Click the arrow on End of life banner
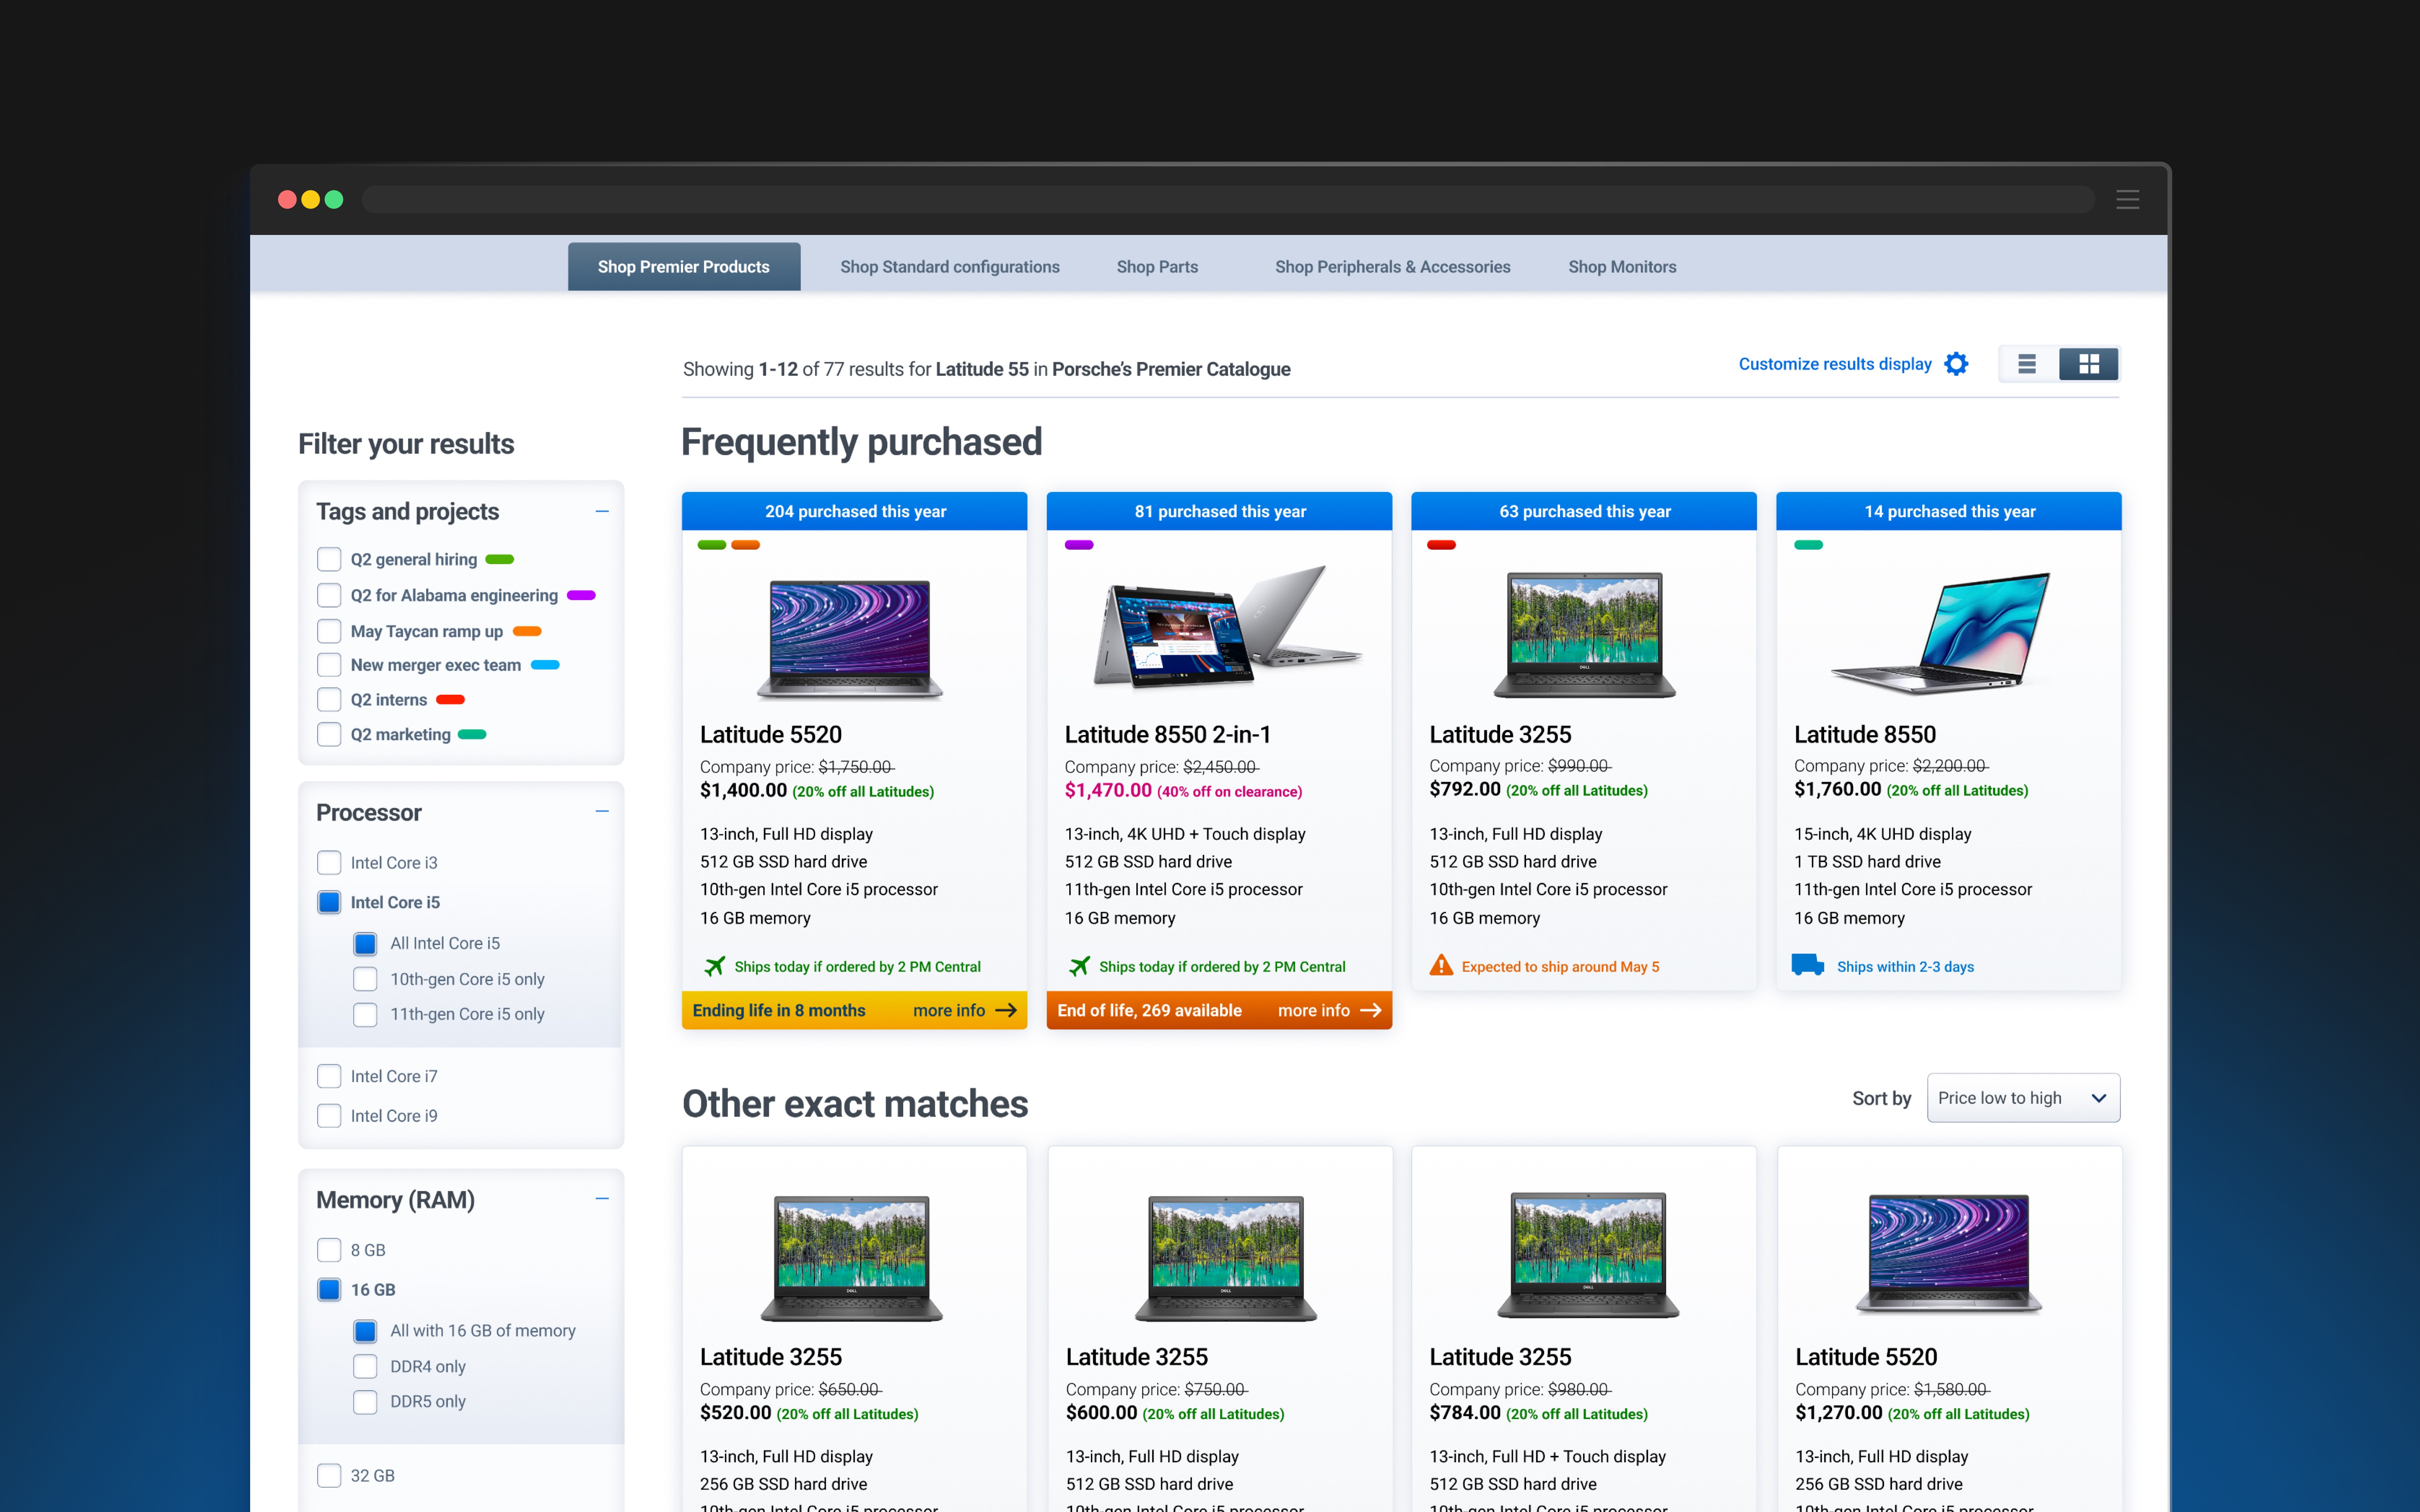The image size is (2420, 1512). 1371,1010
